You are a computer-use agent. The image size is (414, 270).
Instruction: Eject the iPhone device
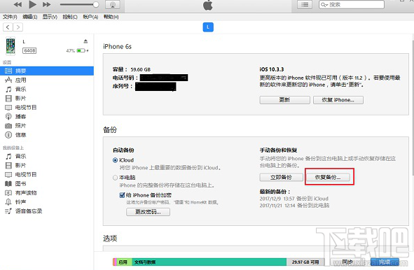tap(85, 41)
